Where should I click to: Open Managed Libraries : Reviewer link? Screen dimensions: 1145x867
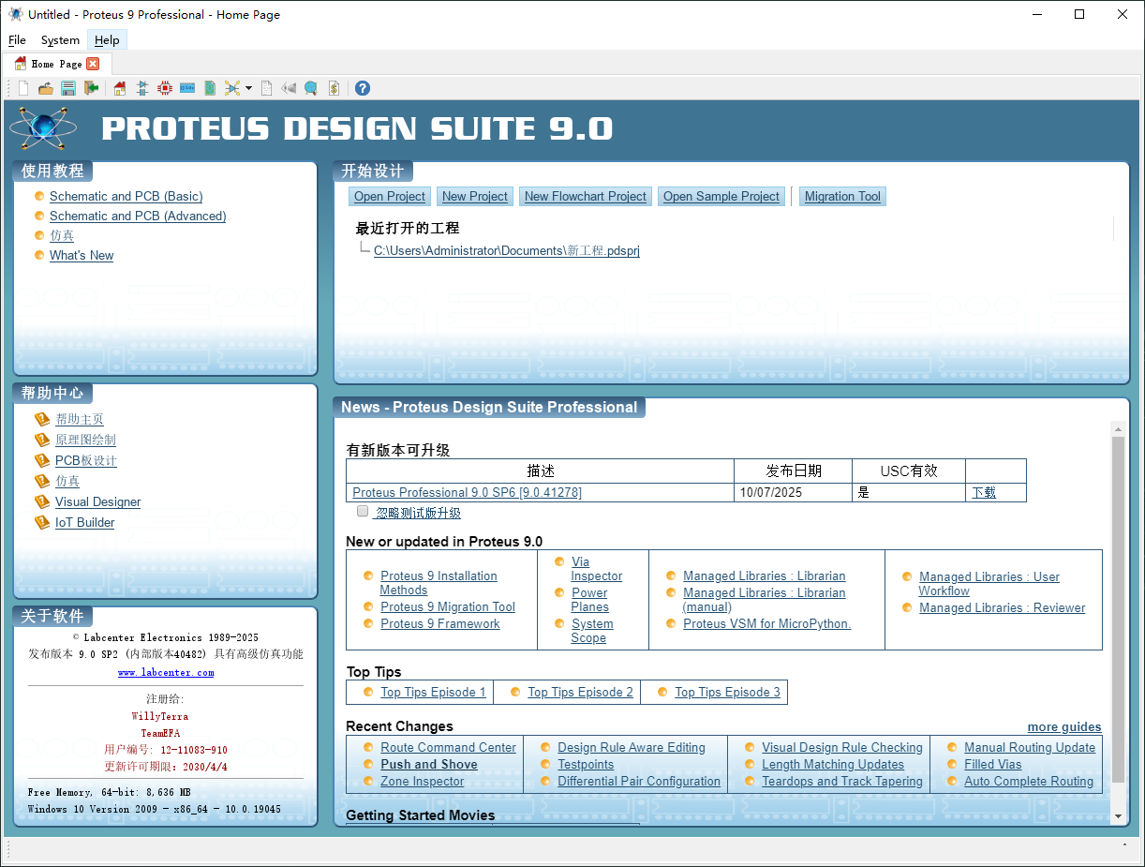click(1003, 607)
